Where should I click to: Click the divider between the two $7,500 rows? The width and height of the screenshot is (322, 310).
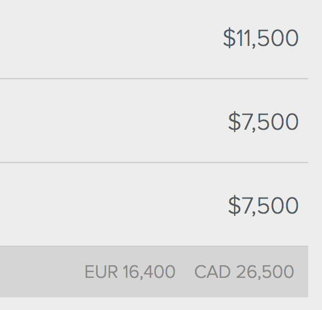[154, 162]
